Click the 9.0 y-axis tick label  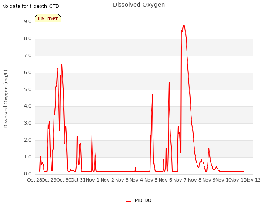pyautogui.click(x=27, y=21)
